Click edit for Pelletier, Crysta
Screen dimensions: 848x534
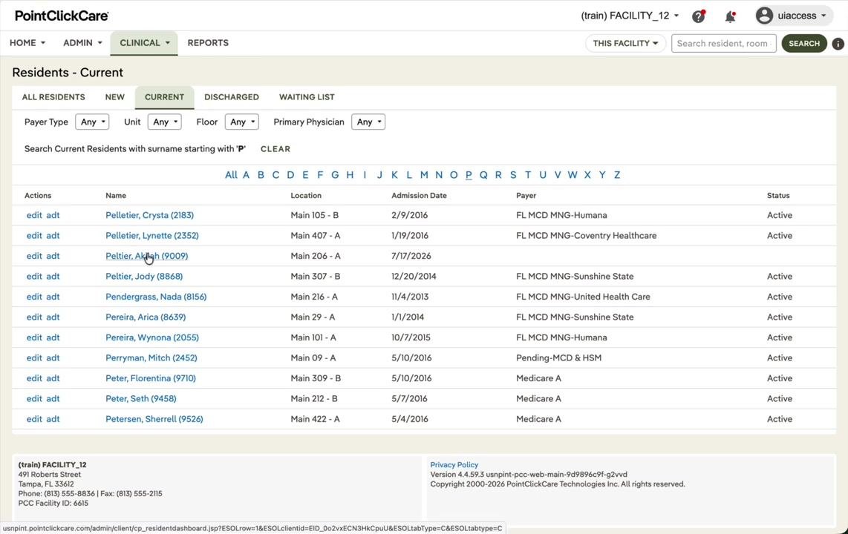34,215
